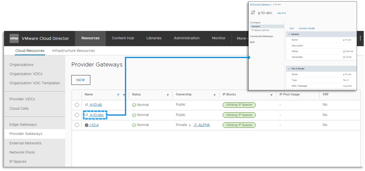
Task: Click CHANGE OWNER in the detail panel
Action: [x=307, y=28]
